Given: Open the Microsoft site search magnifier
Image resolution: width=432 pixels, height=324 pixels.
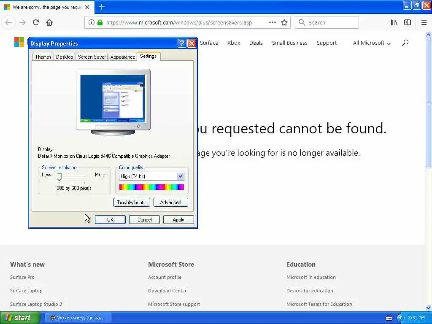Looking at the screenshot, I should coord(405,43).
